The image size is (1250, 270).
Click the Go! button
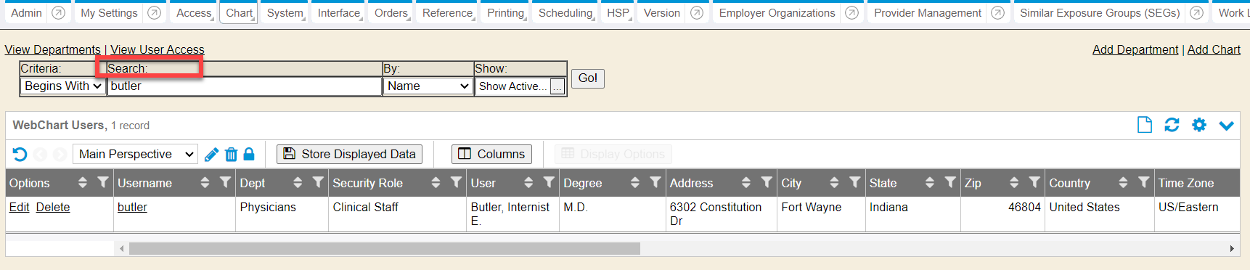(x=588, y=78)
